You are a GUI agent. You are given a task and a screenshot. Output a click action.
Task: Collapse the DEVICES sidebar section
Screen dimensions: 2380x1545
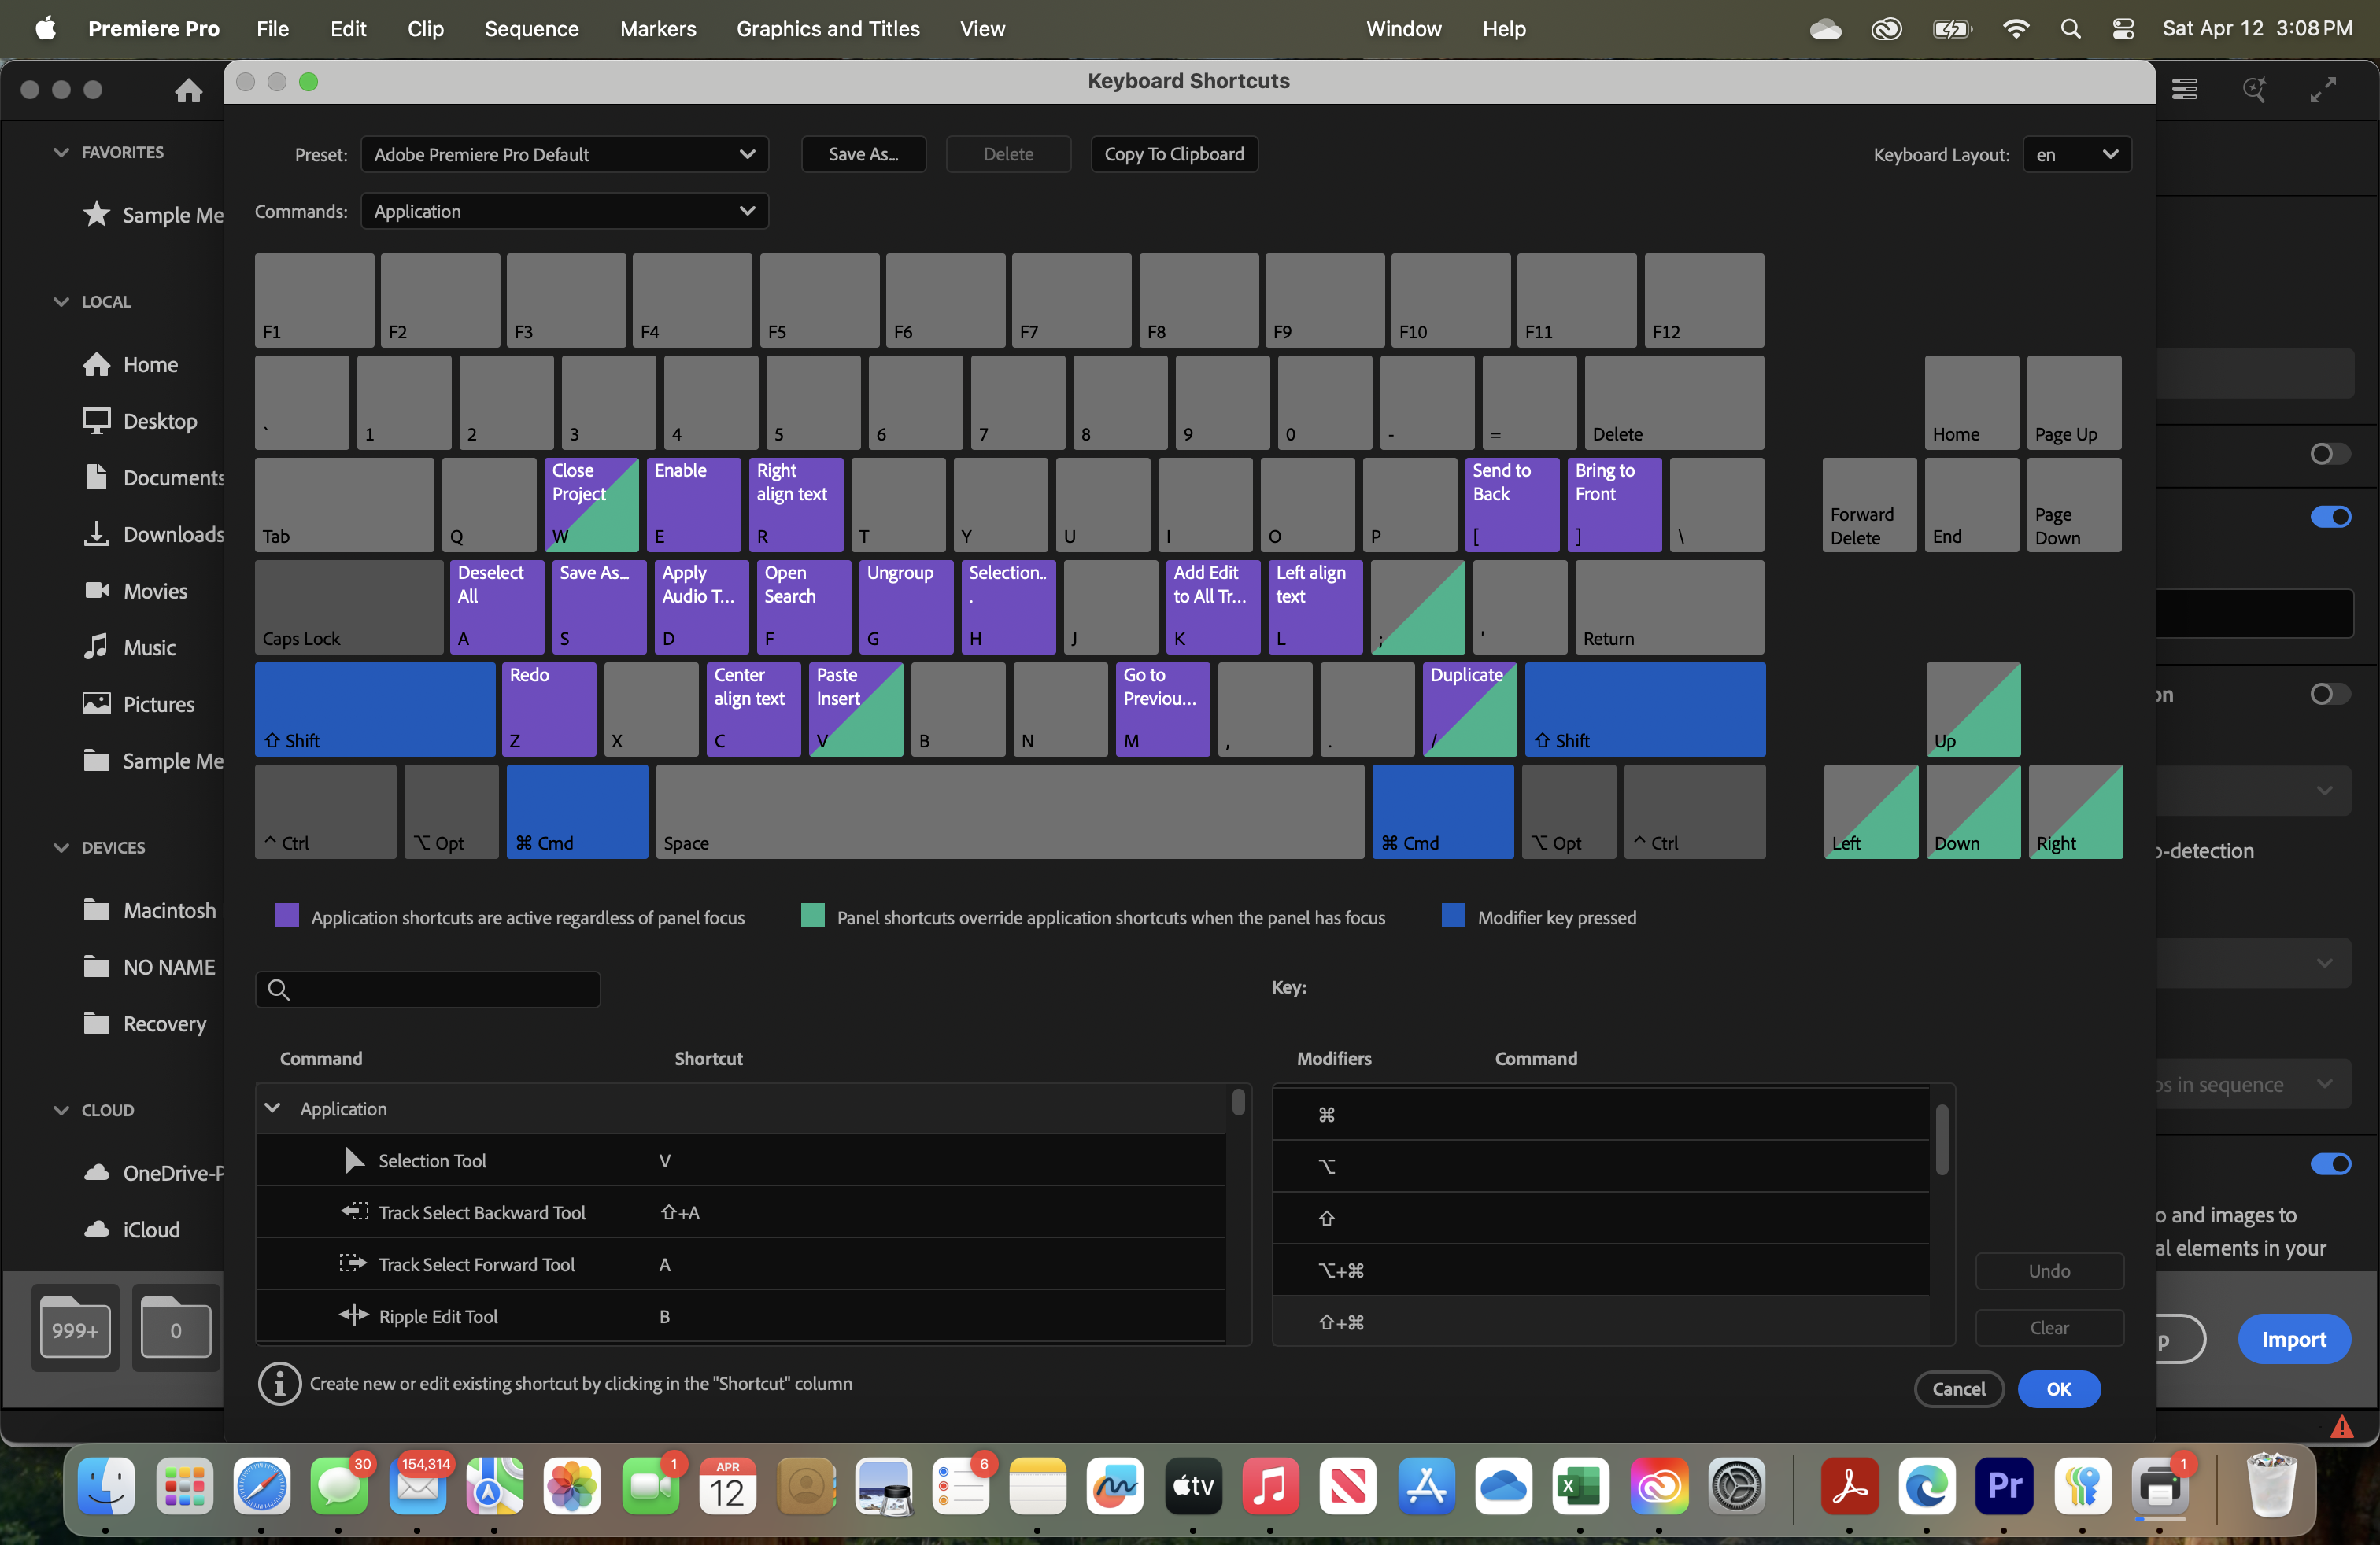click(61, 846)
